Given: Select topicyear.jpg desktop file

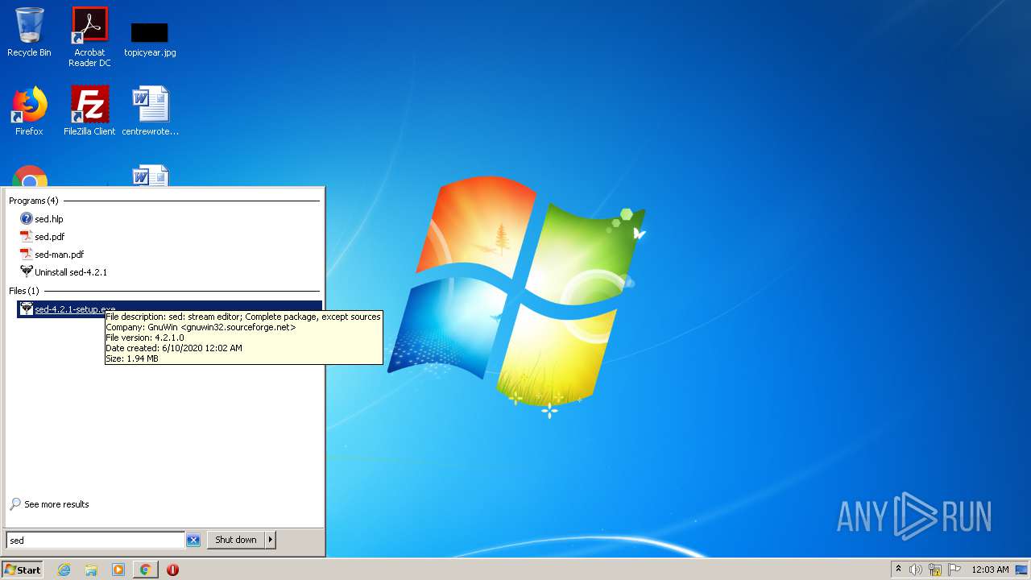Looking at the screenshot, I should pyautogui.click(x=150, y=39).
